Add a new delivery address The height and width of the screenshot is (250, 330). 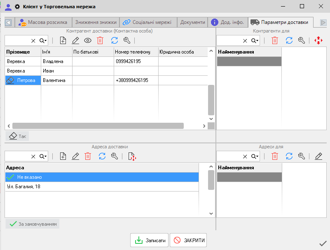(x=63, y=156)
